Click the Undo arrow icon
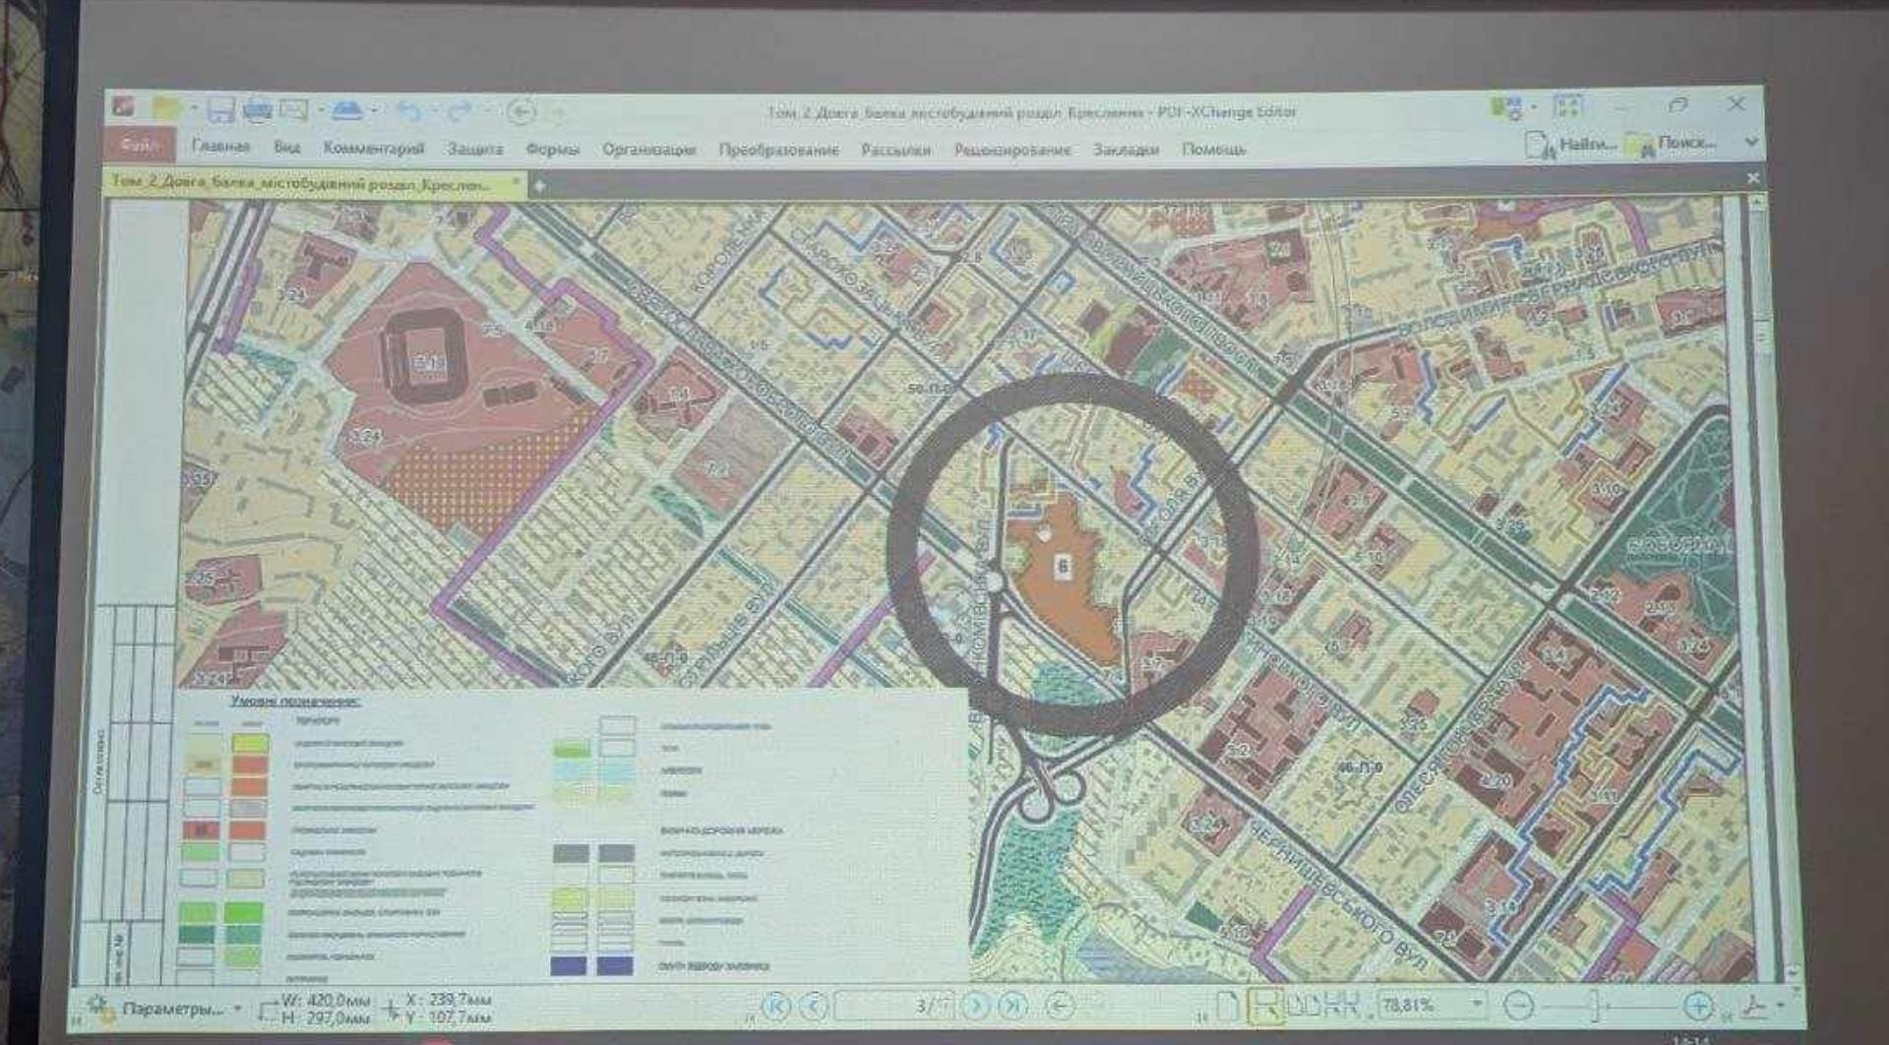The width and height of the screenshot is (1889, 1045). [x=408, y=112]
